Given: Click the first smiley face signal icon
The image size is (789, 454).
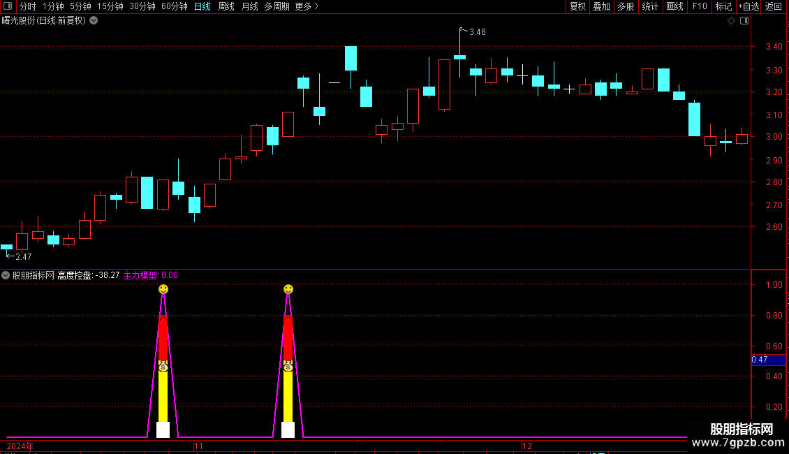Looking at the screenshot, I should [x=163, y=289].
